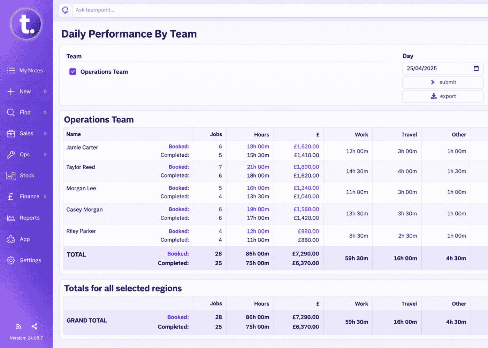
Task: Go to Stock in the sidebar
Action: tap(26, 176)
